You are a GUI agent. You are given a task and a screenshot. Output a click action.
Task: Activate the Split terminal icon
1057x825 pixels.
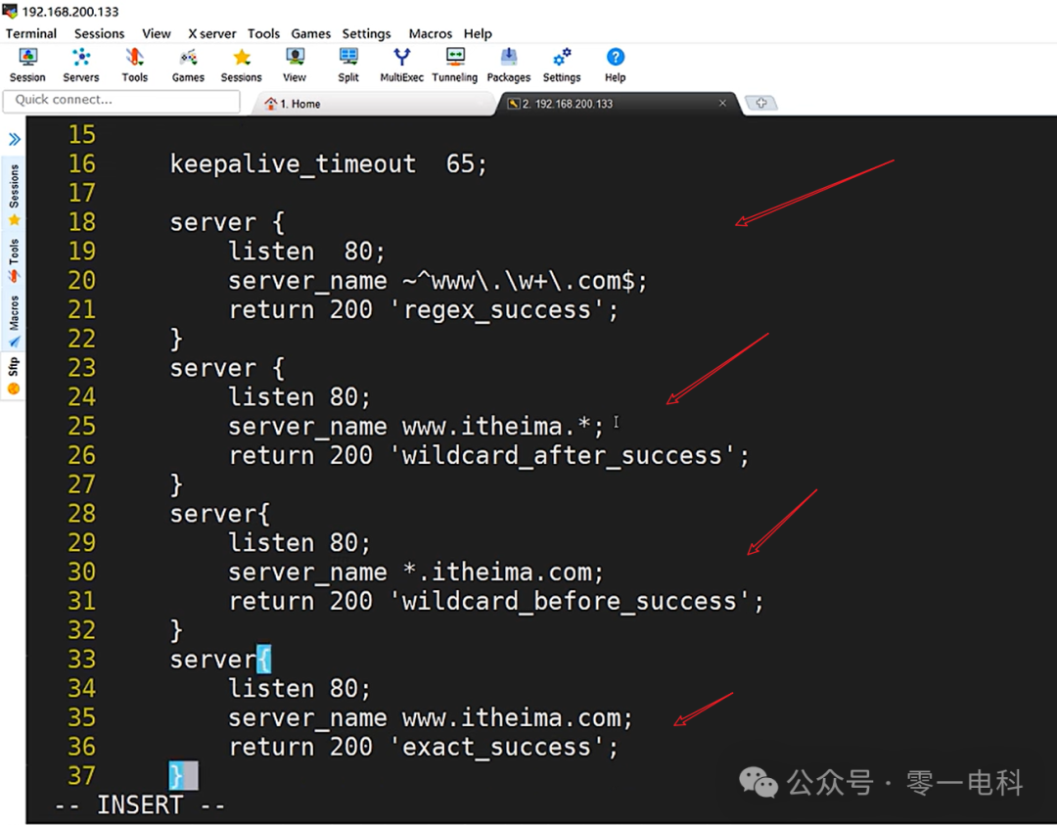(347, 64)
